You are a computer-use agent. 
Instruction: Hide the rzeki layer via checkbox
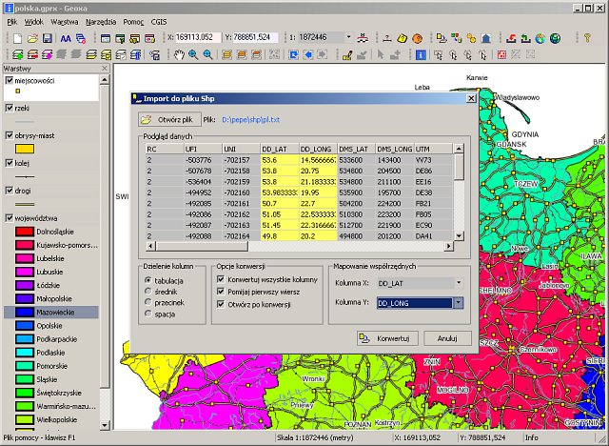click(9, 109)
